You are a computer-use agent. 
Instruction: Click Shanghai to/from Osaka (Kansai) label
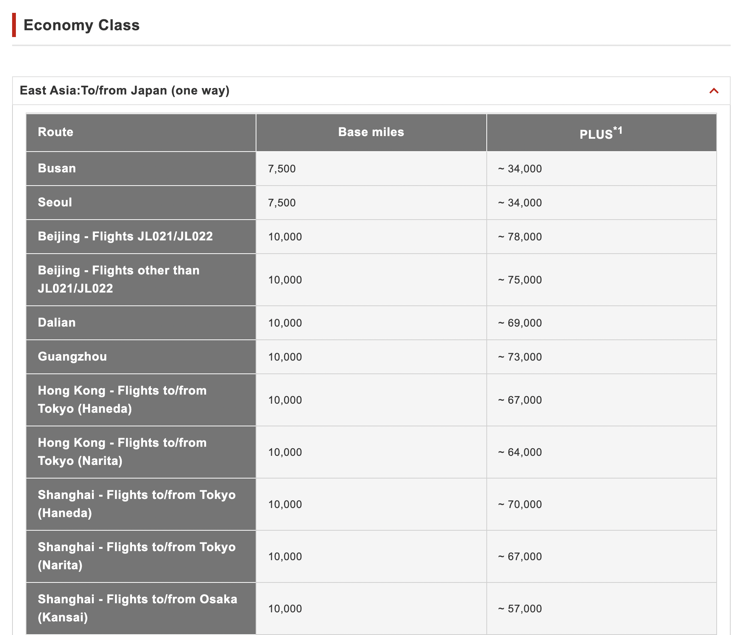tap(137, 608)
